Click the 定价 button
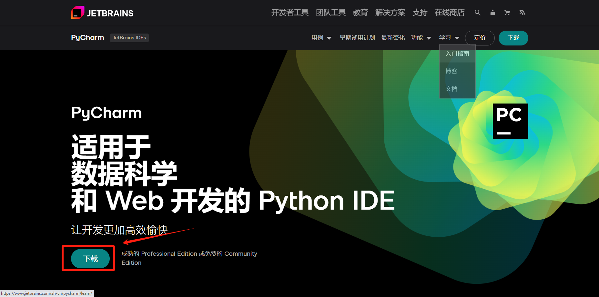The height and width of the screenshot is (297, 599). point(480,38)
